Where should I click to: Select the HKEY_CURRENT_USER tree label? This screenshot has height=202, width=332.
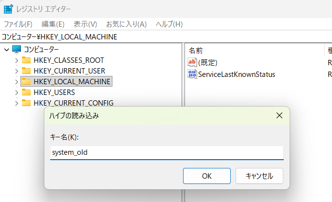coord(69,71)
